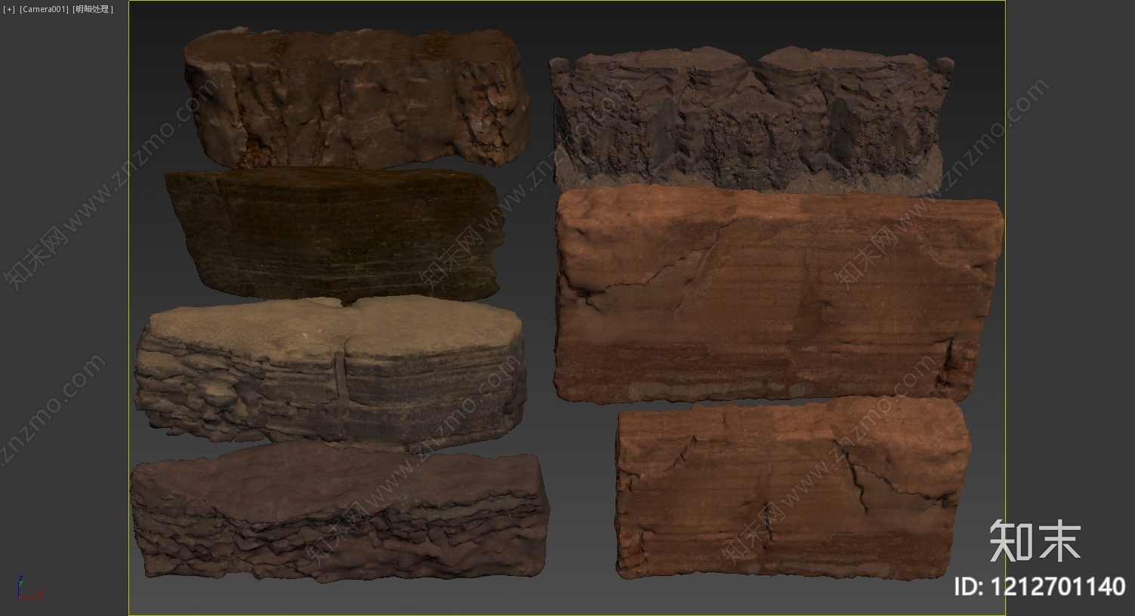Click the 知末 logo watermark
This screenshot has height=616, width=1135.
click(x=1035, y=541)
